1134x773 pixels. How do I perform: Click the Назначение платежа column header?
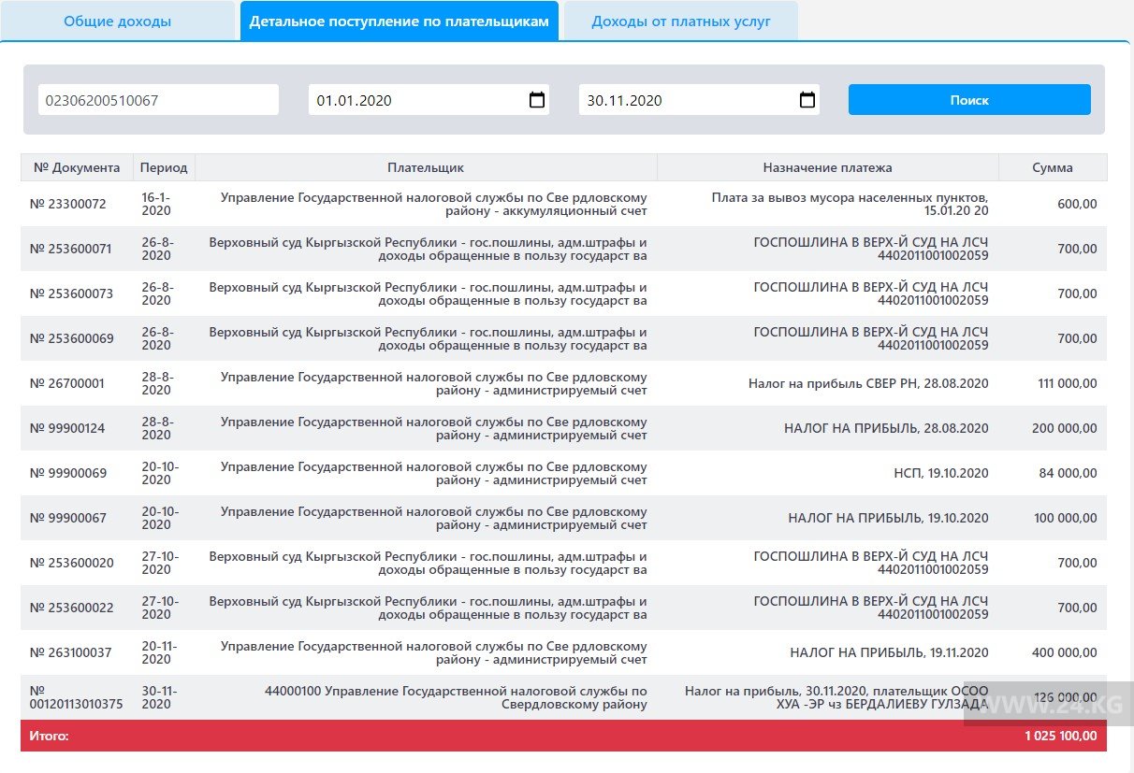827,167
